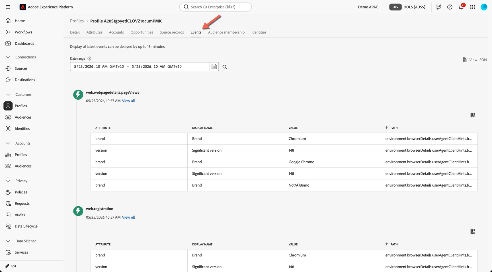Screen dimensions: 492x272
Task: Open column settings for web.registration table
Action: [473, 231]
